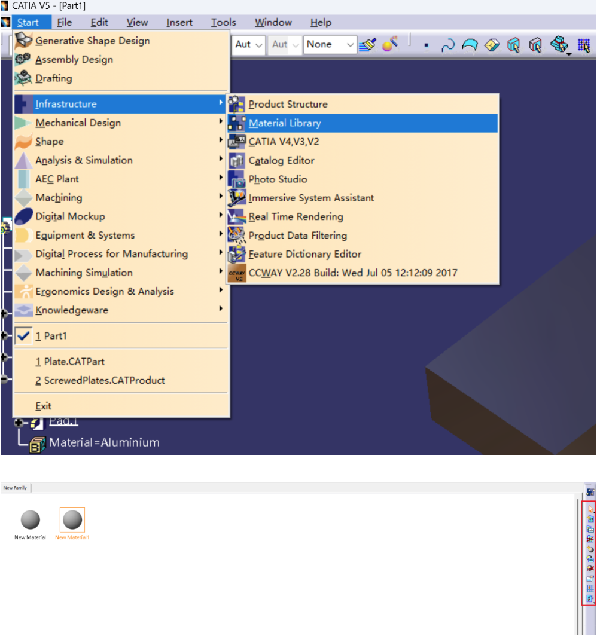597x636 pixels.
Task: Open the Window menu
Action: pos(273,22)
